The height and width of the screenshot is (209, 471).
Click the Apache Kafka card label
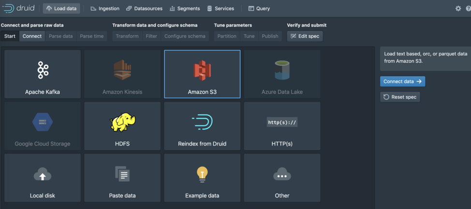43,92
